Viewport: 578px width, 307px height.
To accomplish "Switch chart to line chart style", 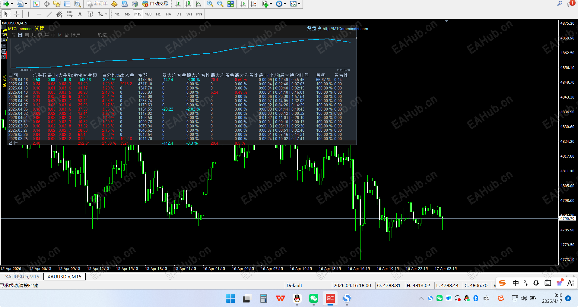I will 198,4.
